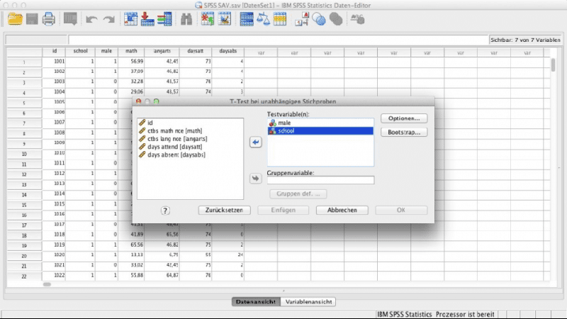This screenshot has height=319, width=567.
Task: Switch to the Datenansicht tab
Action: point(255,302)
